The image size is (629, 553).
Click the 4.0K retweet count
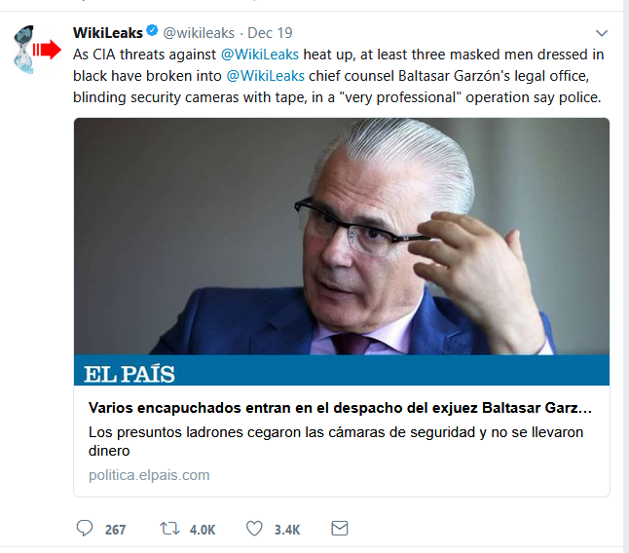click(203, 530)
